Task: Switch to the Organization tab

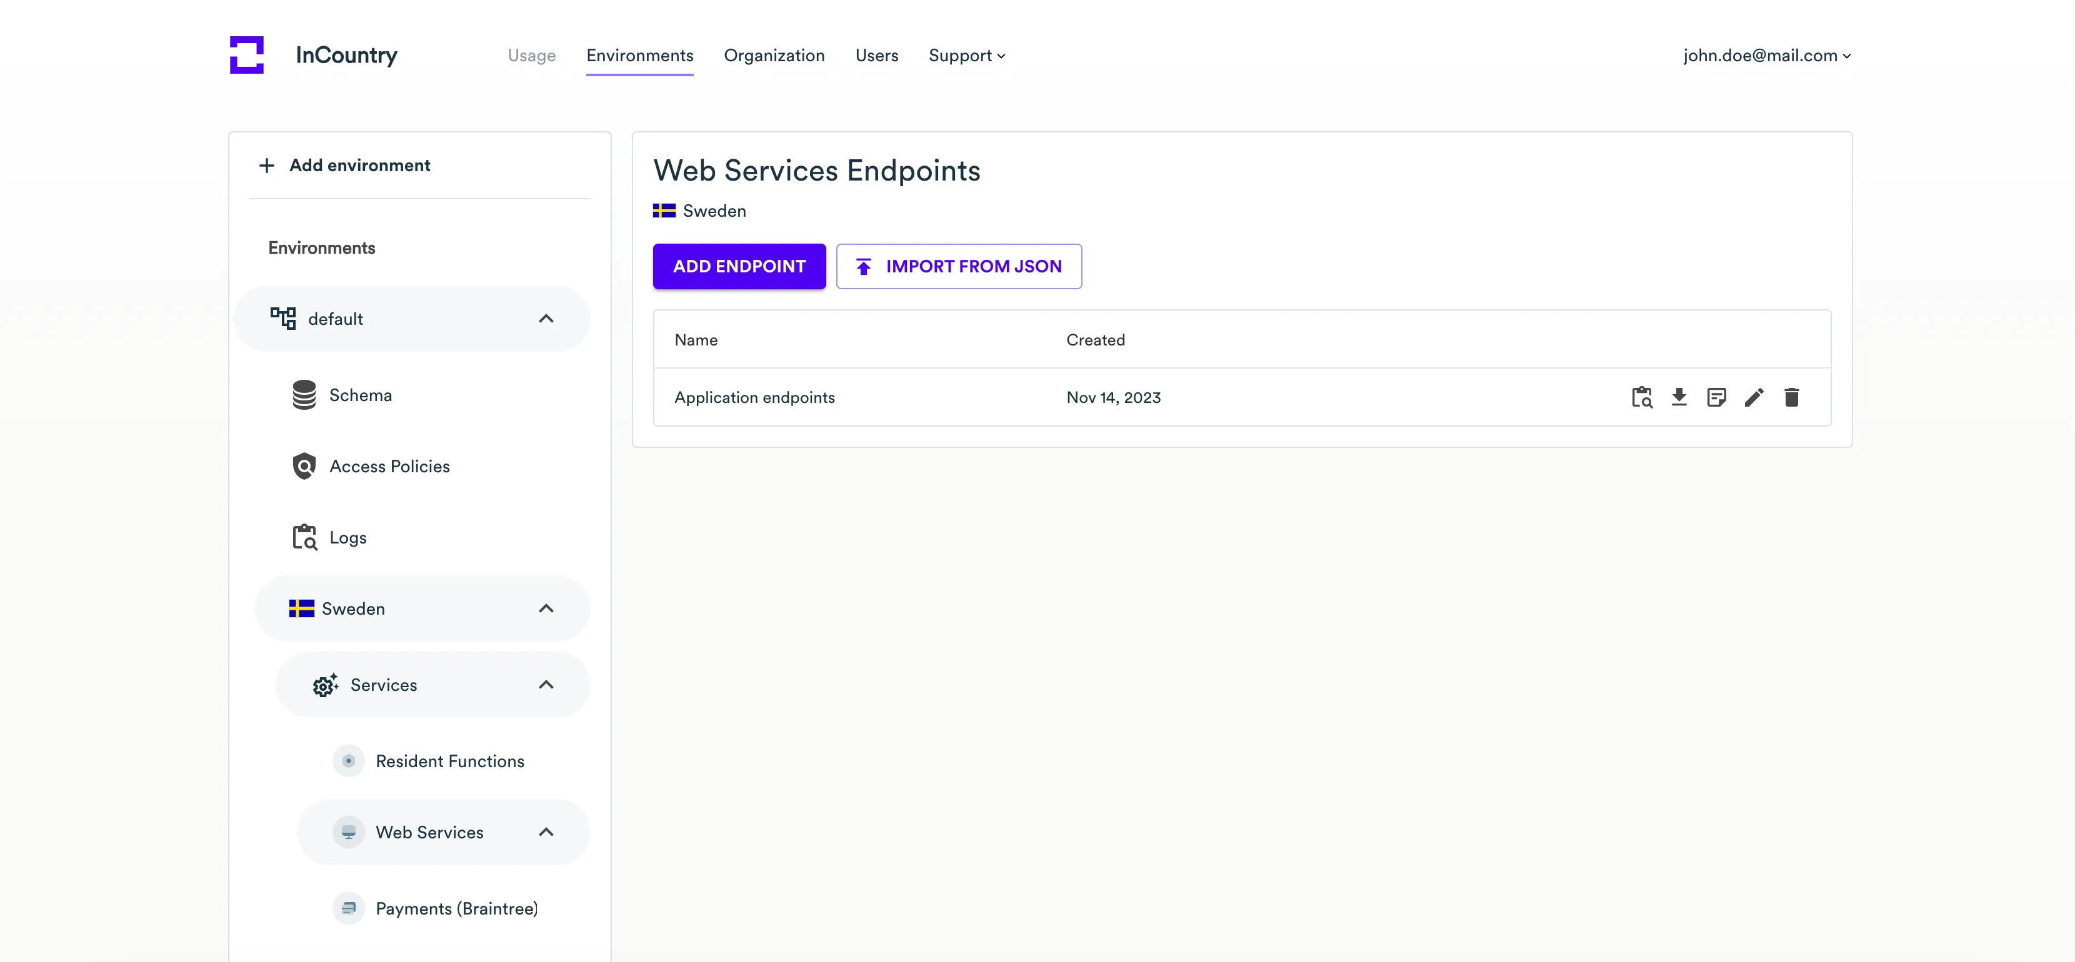Action: [x=773, y=56]
